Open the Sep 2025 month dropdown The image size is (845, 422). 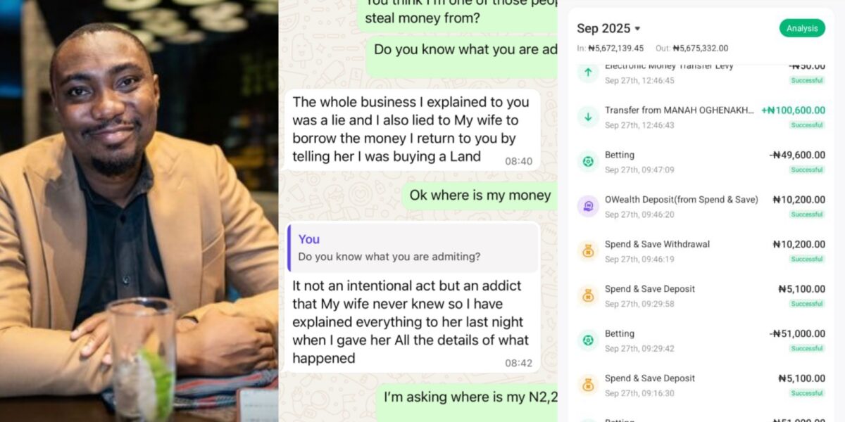tap(608, 28)
